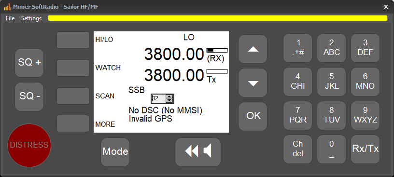
Task: Click the No DSC (No MMSI) message
Action: point(165,110)
